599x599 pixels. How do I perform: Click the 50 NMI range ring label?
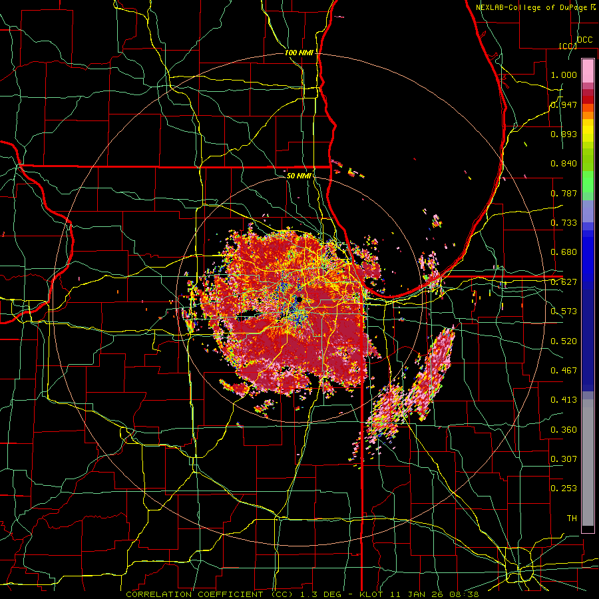click(x=299, y=176)
